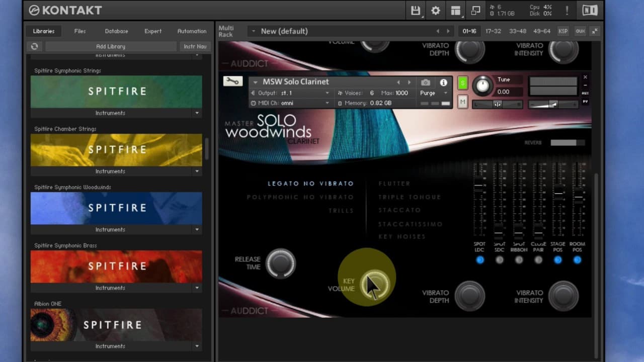Open the MIDI Ch omni dropdown

pos(290,103)
